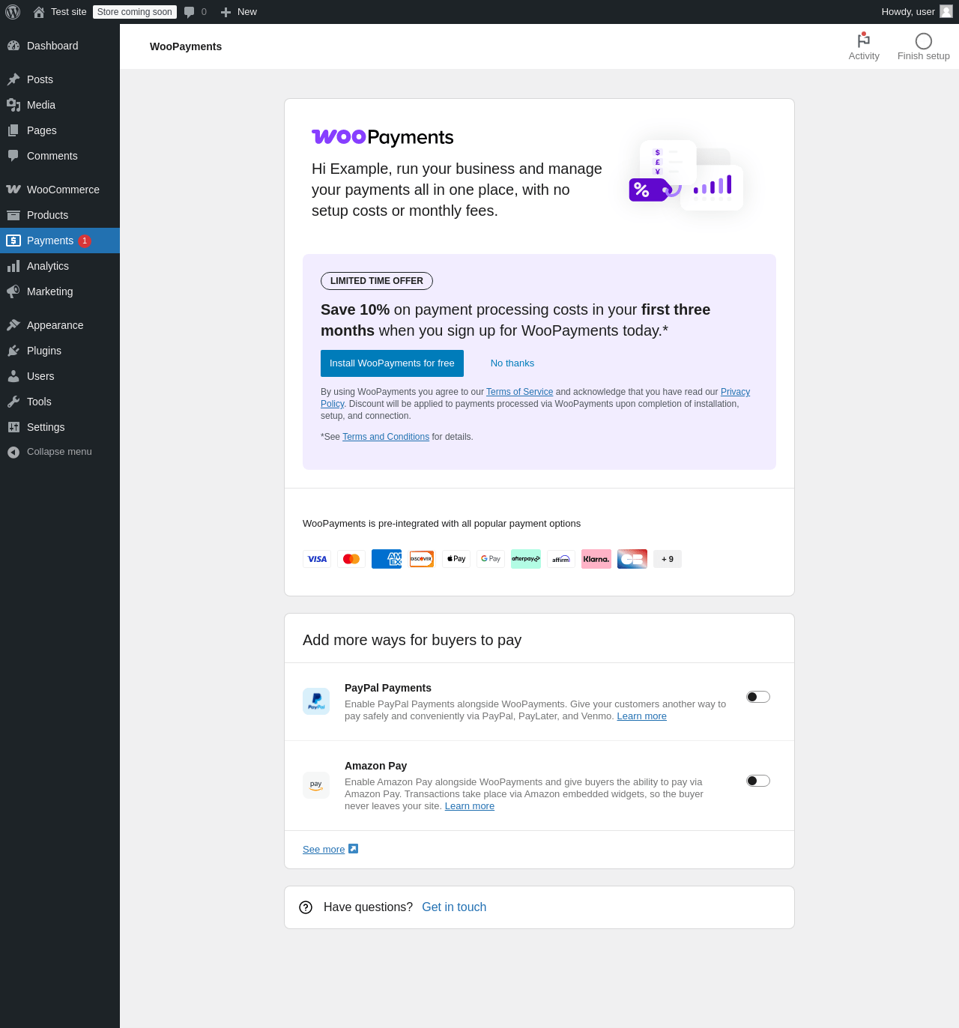
Task: Click the Appearance brush icon
Action: 13,325
